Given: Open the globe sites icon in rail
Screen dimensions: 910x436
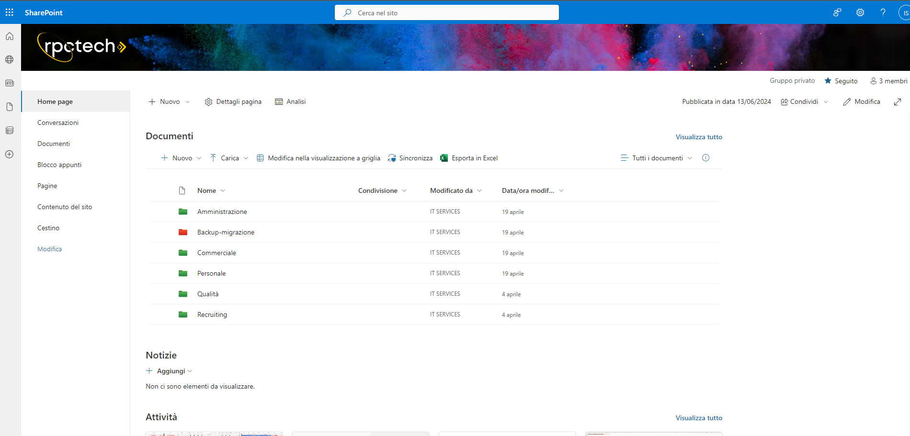Looking at the screenshot, I should pos(10,60).
